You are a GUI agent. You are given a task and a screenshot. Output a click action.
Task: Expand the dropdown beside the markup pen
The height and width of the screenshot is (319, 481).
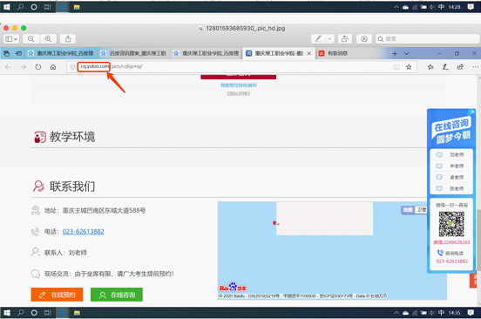[x=330, y=39]
